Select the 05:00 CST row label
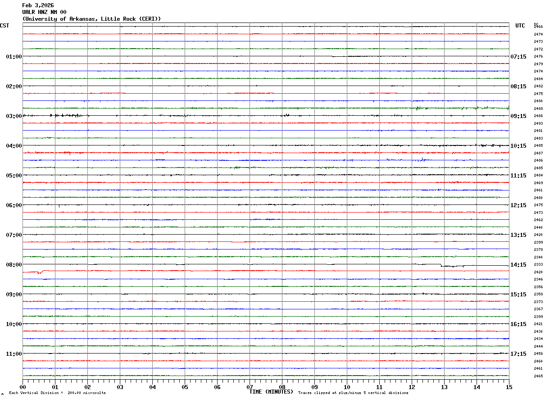The height and width of the screenshot is (399, 545). pos(14,176)
